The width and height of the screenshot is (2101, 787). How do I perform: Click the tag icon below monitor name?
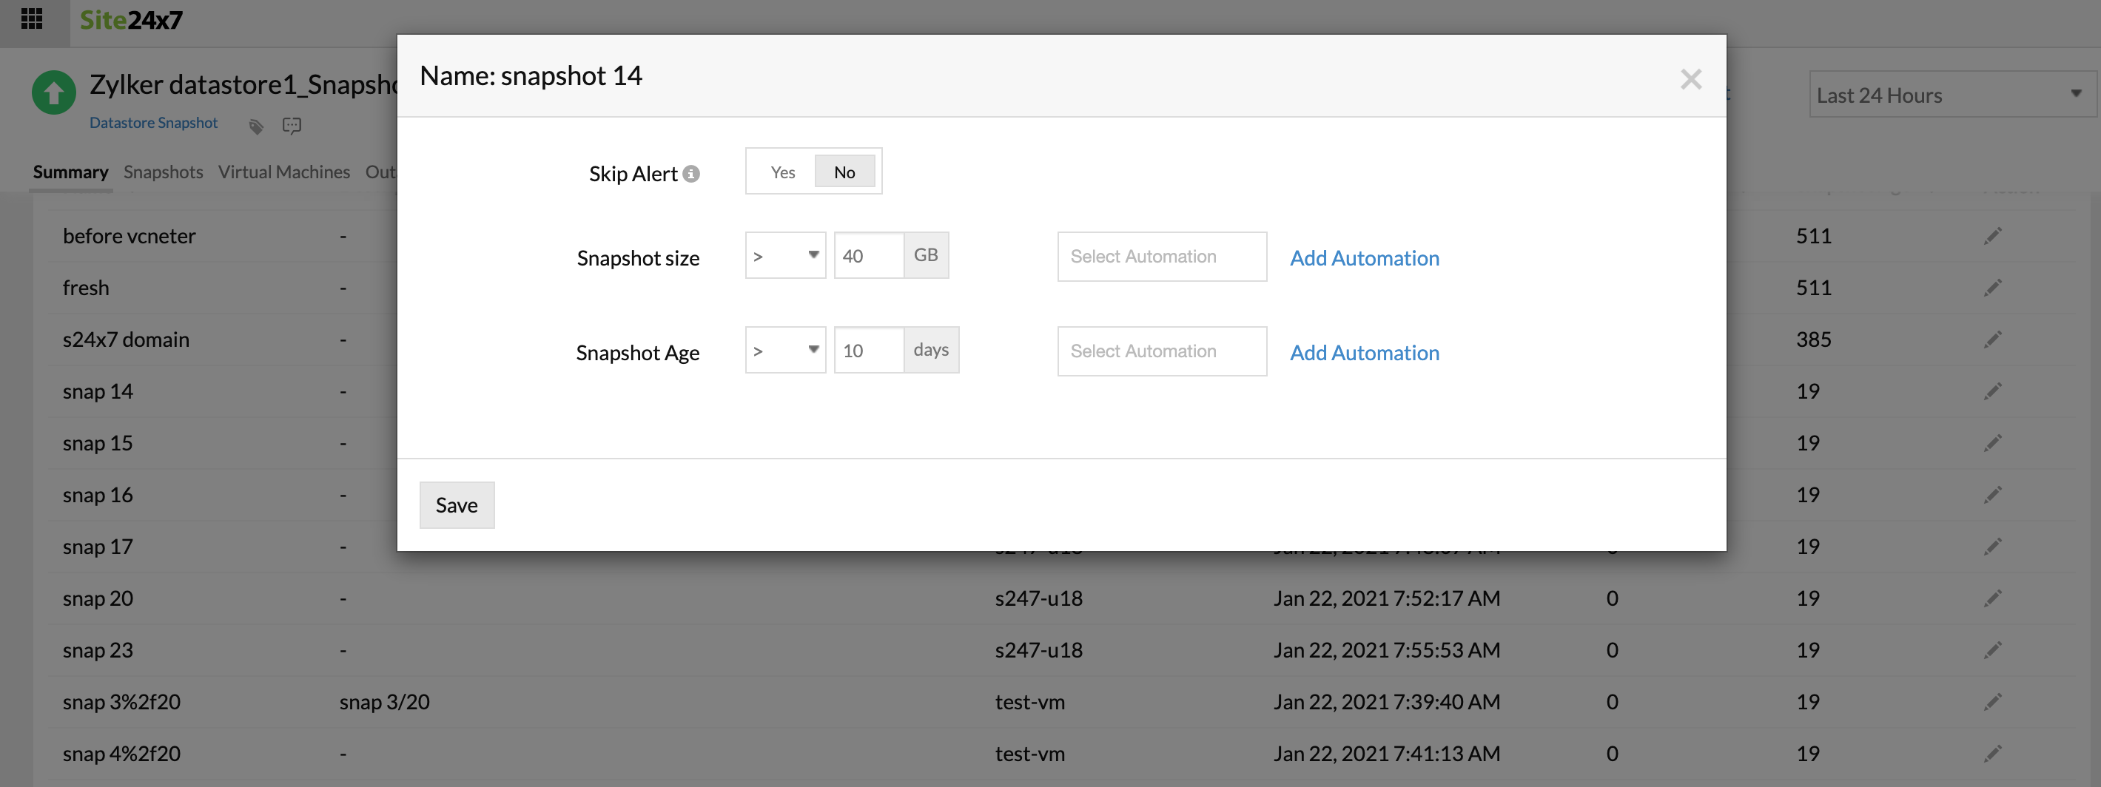coord(256,126)
